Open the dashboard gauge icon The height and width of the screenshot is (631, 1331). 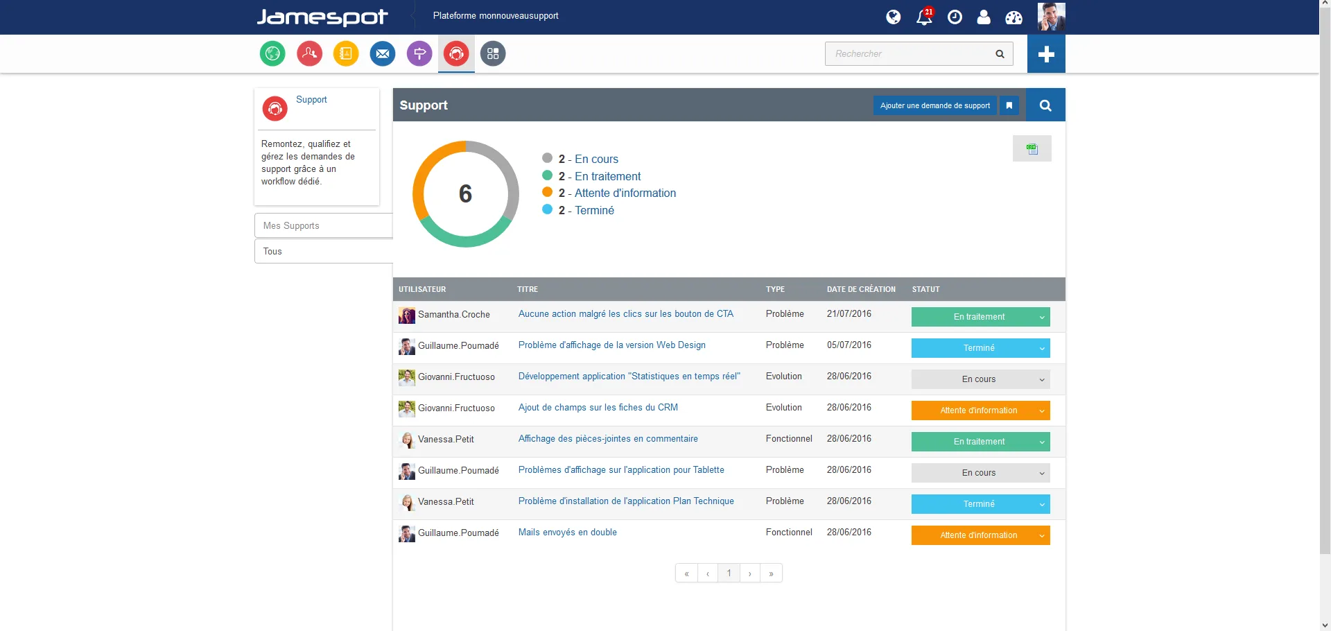coord(1014,17)
